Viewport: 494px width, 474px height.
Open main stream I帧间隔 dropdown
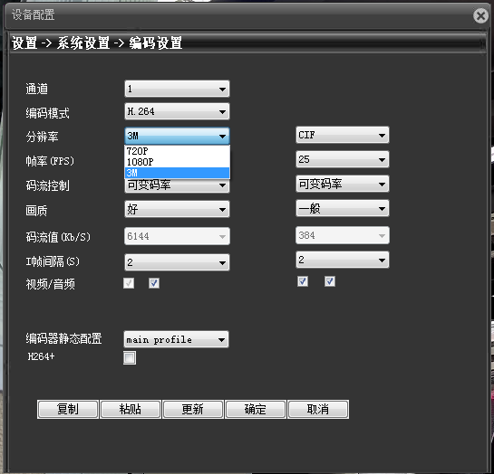177,262
